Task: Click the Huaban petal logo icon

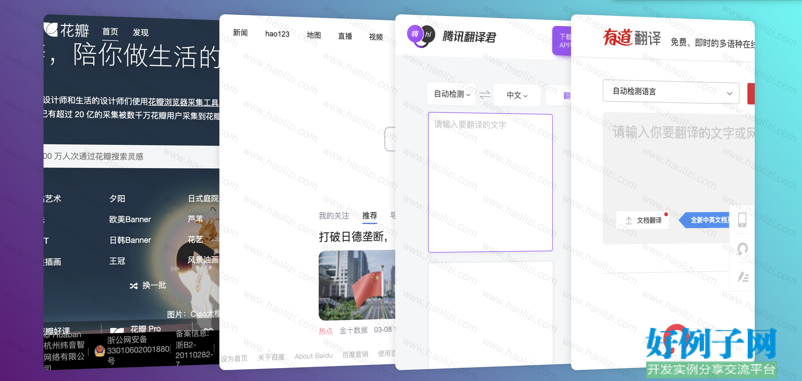Action: point(51,30)
